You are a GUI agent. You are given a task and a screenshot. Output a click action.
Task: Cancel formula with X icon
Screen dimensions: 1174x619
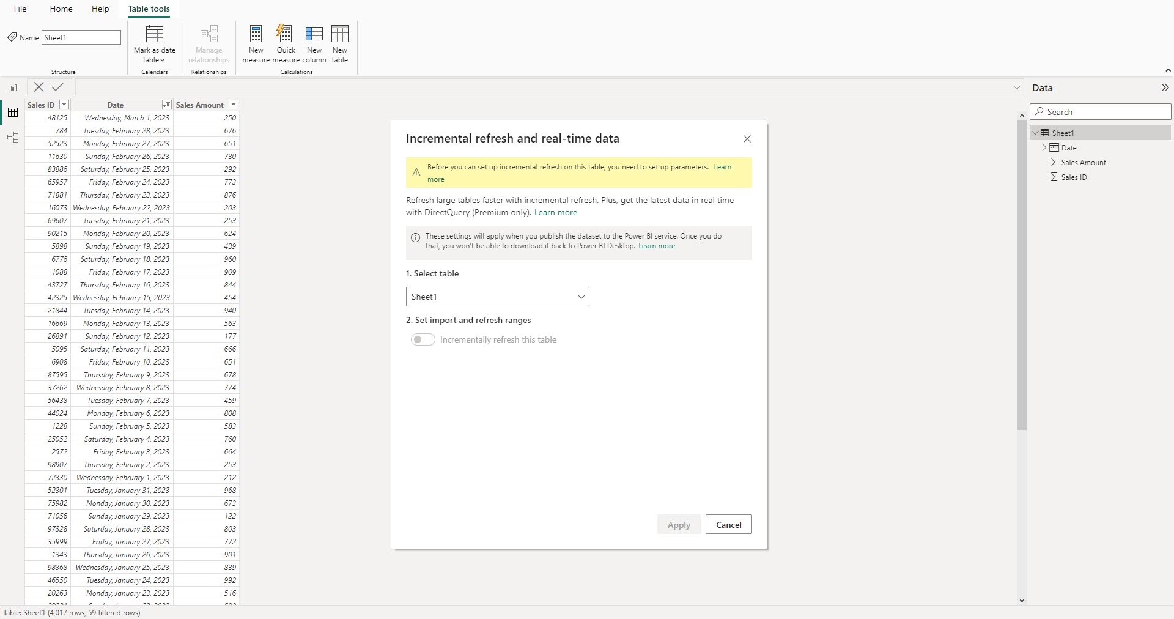click(39, 87)
